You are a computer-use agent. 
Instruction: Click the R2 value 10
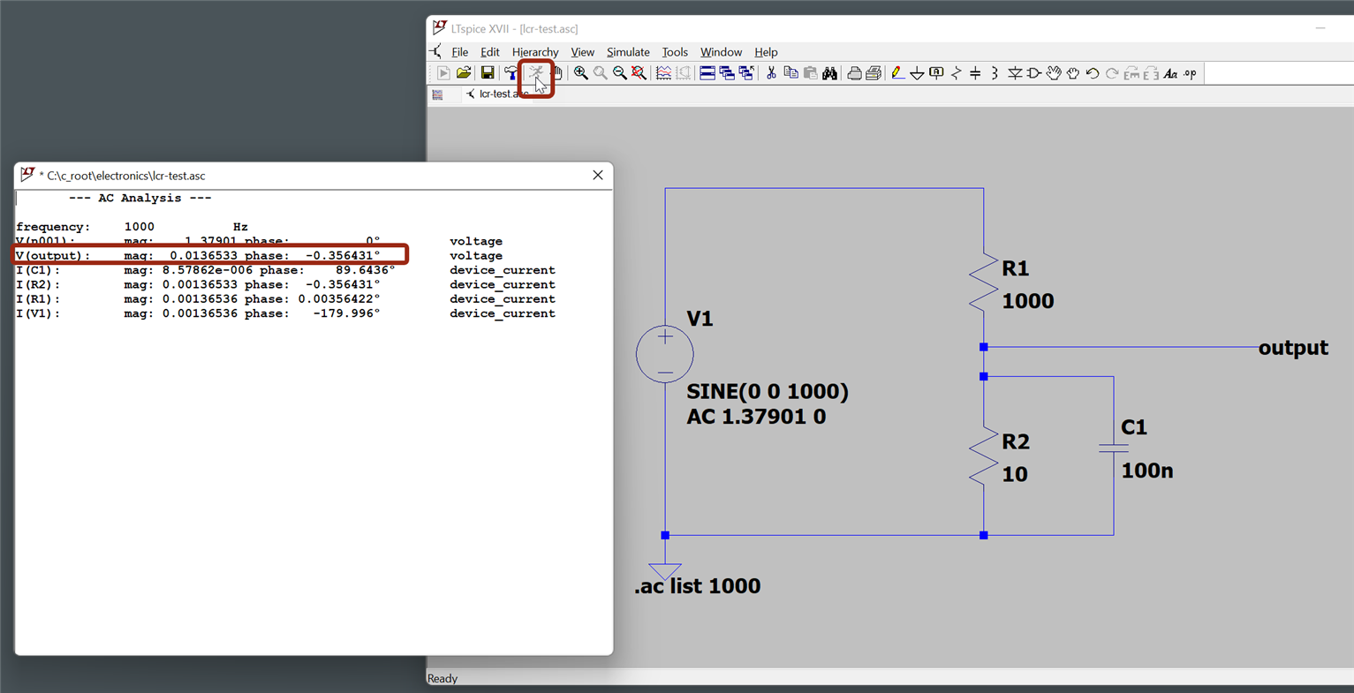(1015, 474)
